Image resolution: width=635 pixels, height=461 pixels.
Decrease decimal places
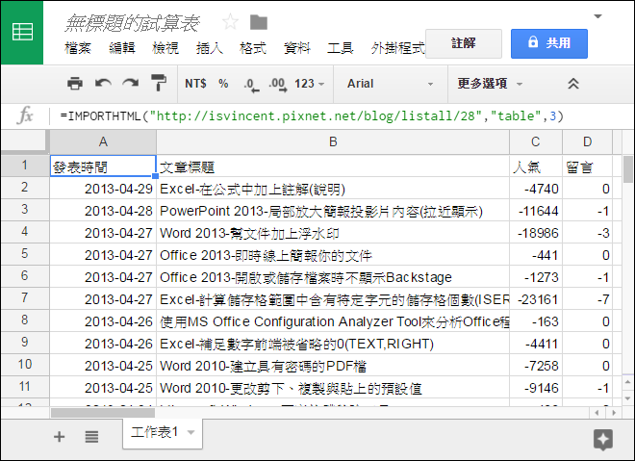tap(251, 85)
